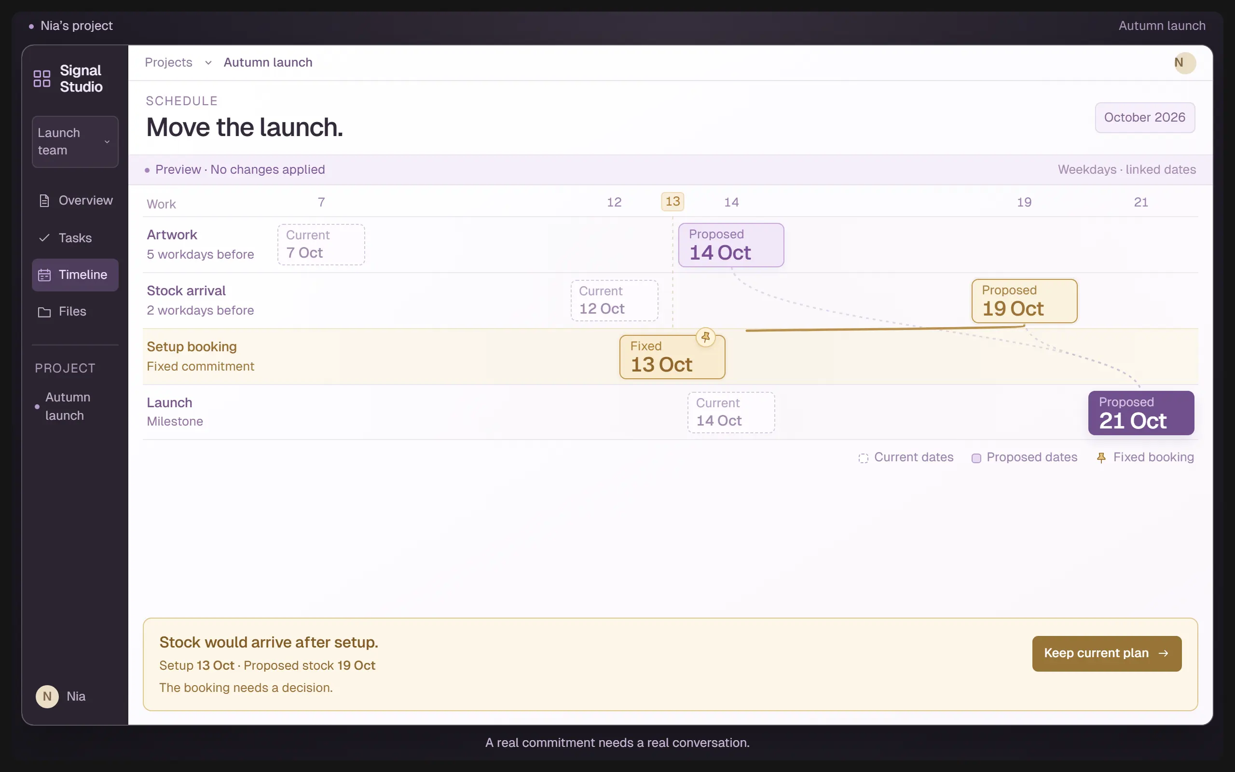This screenshot has width=1235, height=772.
Task: Click the "2 workdays before" label
Action: click(x=200, y=310)
